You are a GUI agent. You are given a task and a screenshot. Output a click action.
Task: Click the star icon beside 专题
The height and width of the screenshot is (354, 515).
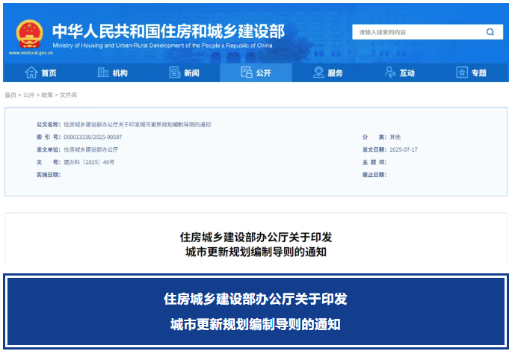coord(462,72)
